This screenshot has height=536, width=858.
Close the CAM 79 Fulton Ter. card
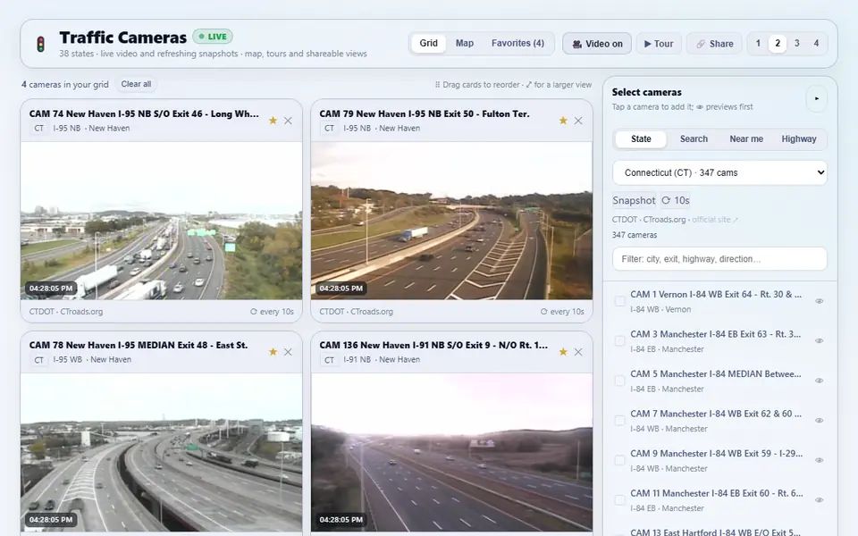(x=578, y=121)
